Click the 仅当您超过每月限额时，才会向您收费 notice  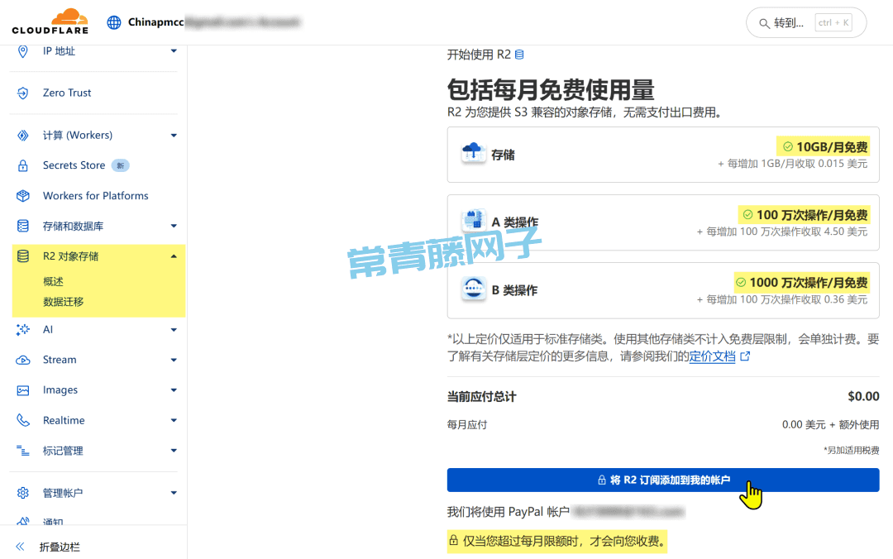tap(557, 541)
